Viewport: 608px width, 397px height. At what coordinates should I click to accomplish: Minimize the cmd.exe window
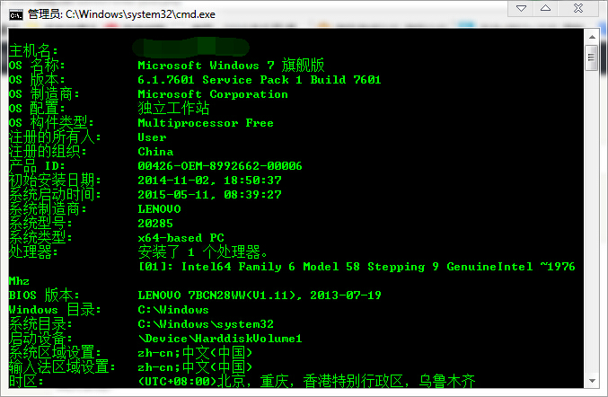click(521, 8)
